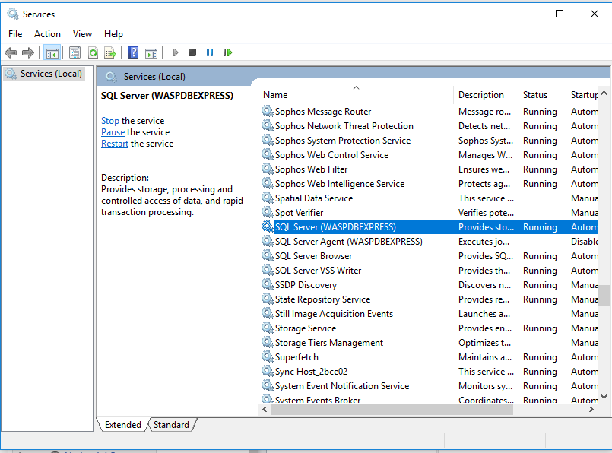Toggle Show/Hide Console Tree toolbar icon
The height and width of the screenshot is (453, 612).
point(52,52)
